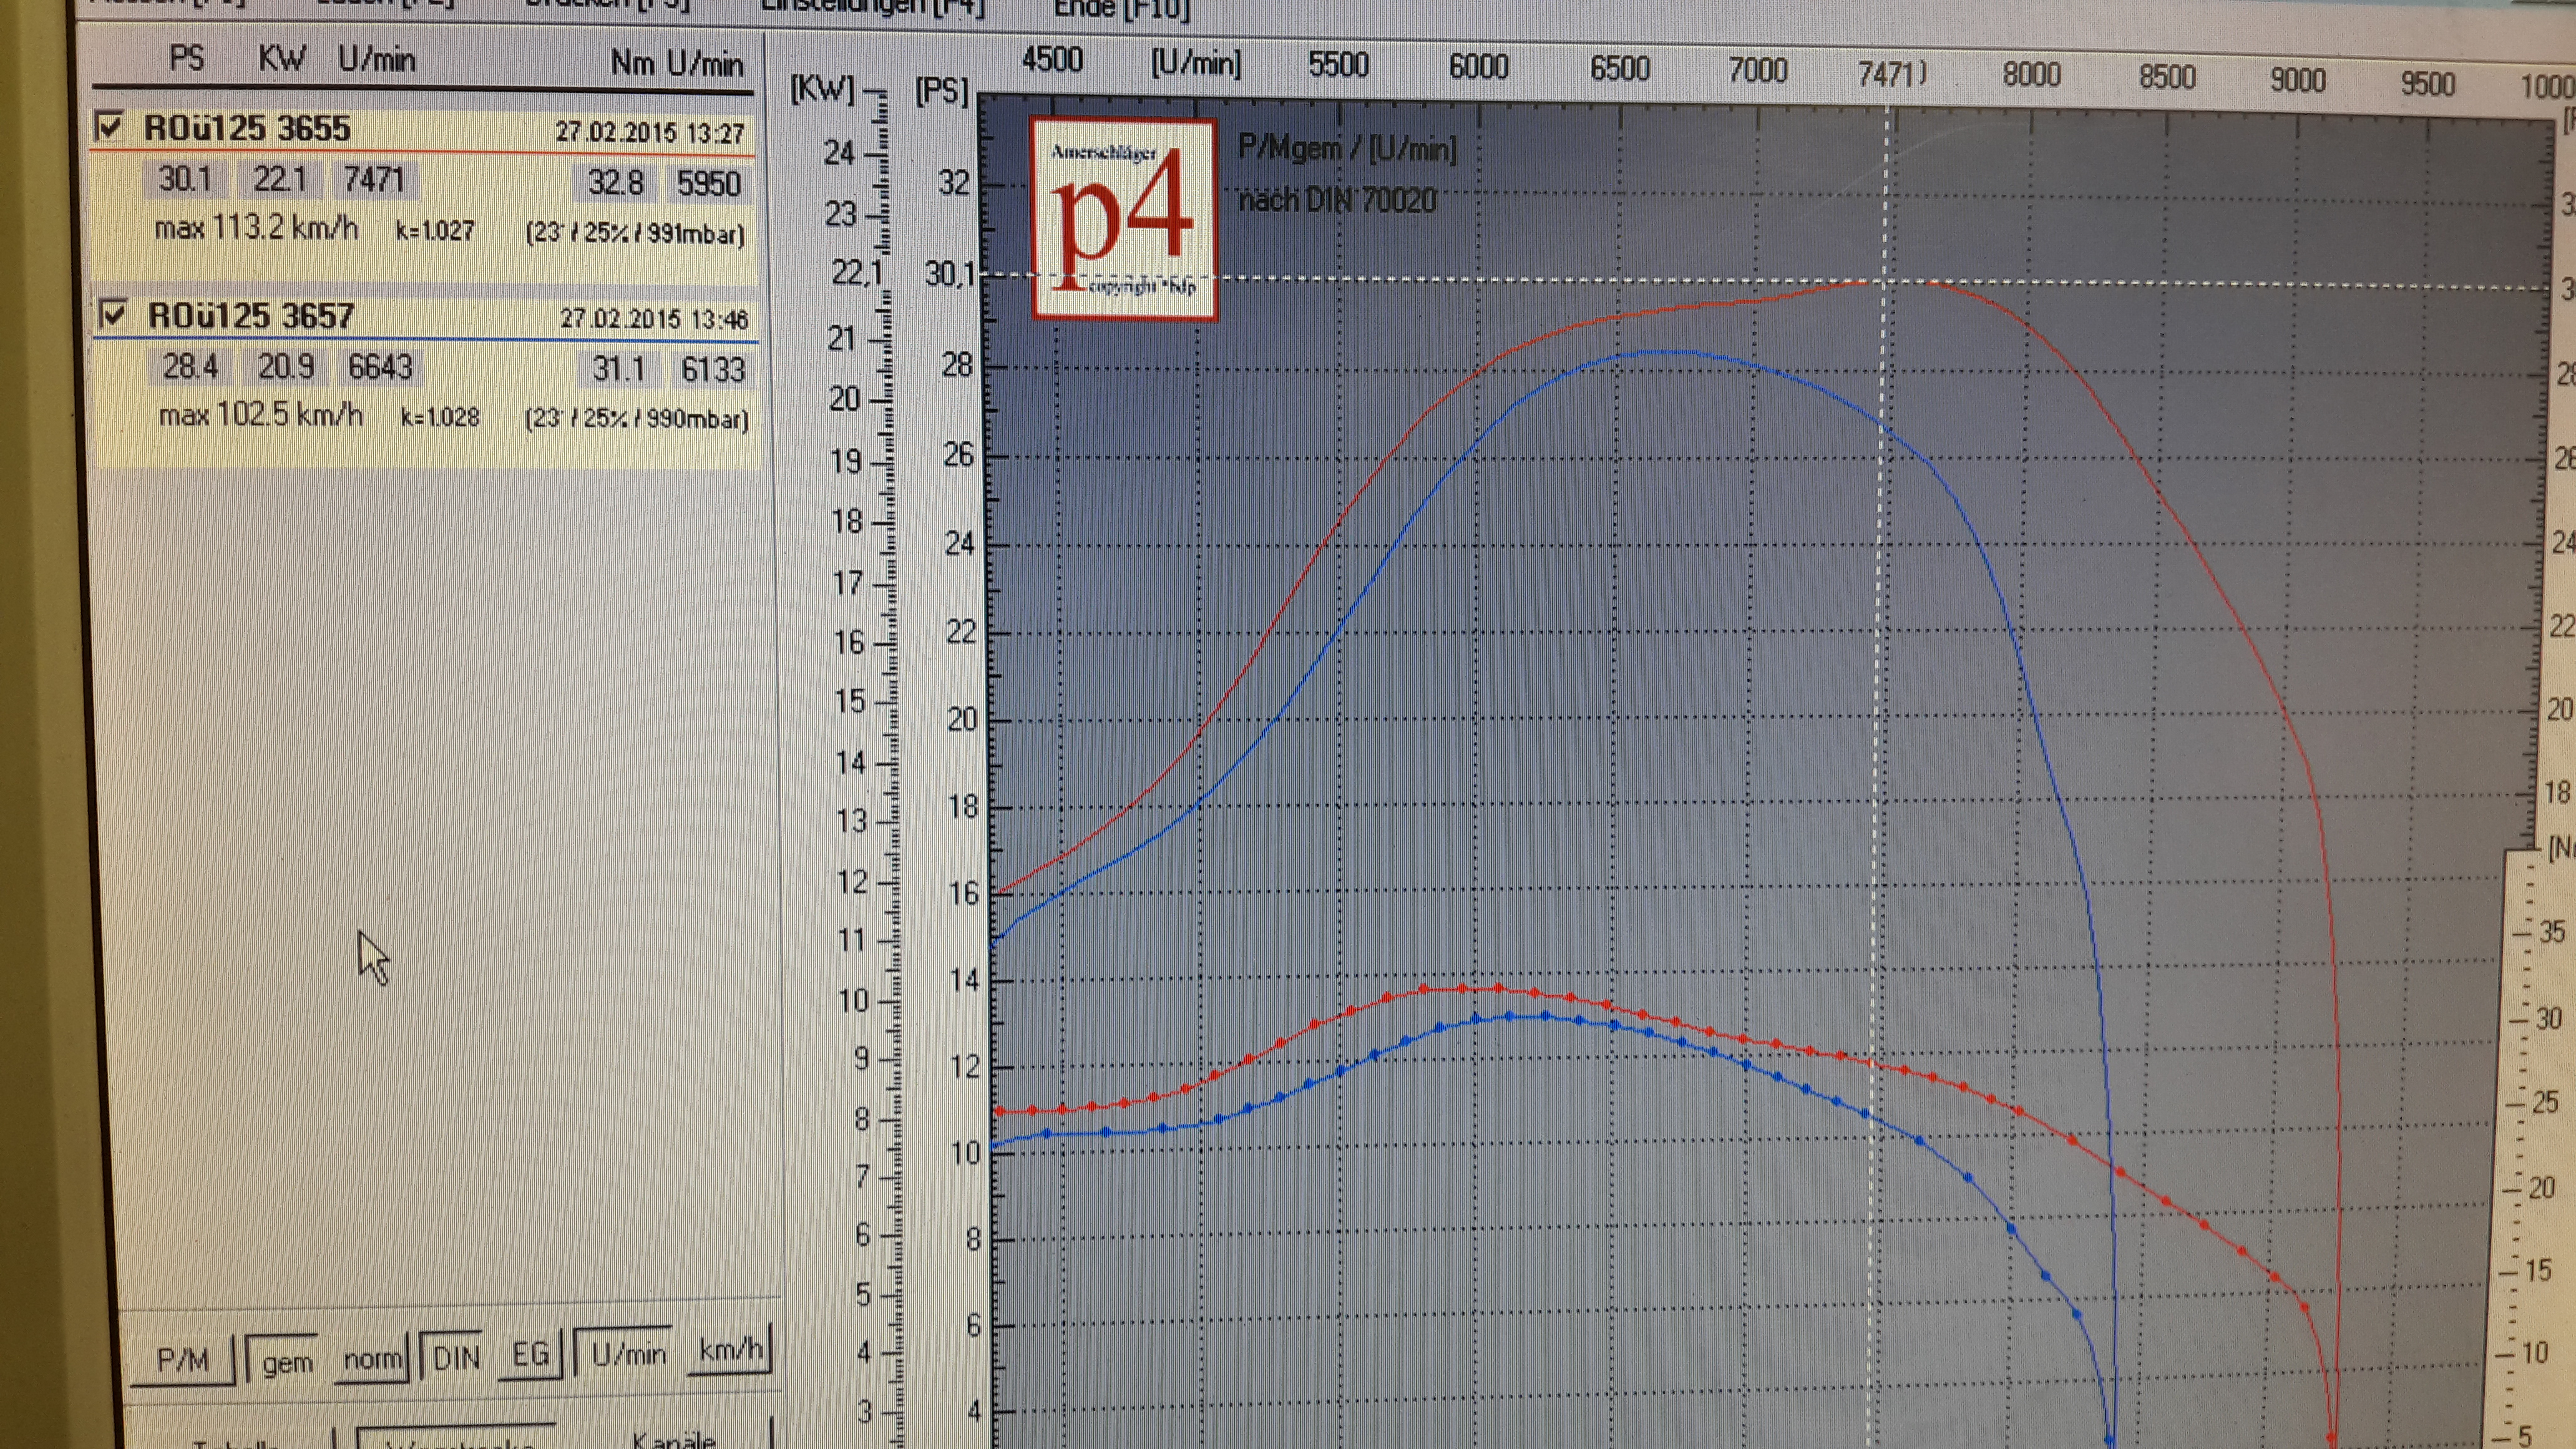Click torque value 31.1 Nm

(x=619, y=369)
